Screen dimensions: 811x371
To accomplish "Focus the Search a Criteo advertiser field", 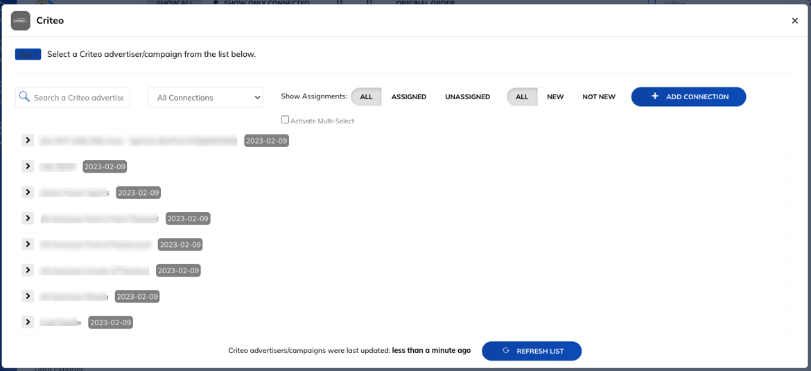I will click(x=72, y=97).
